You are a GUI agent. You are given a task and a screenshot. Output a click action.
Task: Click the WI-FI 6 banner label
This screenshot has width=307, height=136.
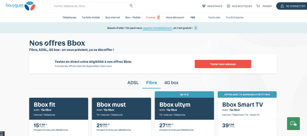[x=184, y=95]
